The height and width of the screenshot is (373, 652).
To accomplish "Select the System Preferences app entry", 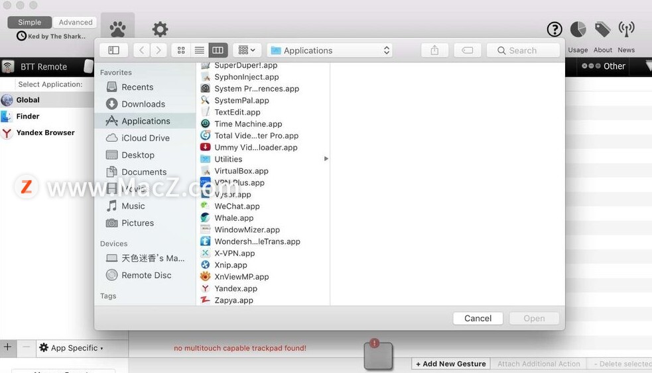I will (x=263, y=89).
